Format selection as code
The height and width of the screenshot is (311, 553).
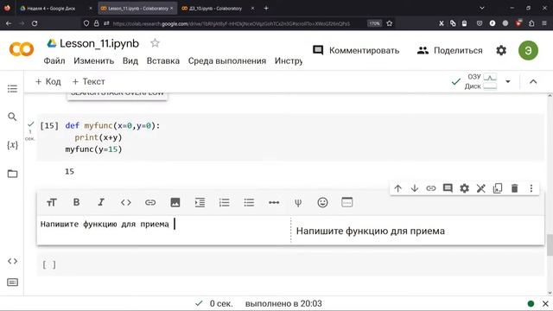pos(126,202)
